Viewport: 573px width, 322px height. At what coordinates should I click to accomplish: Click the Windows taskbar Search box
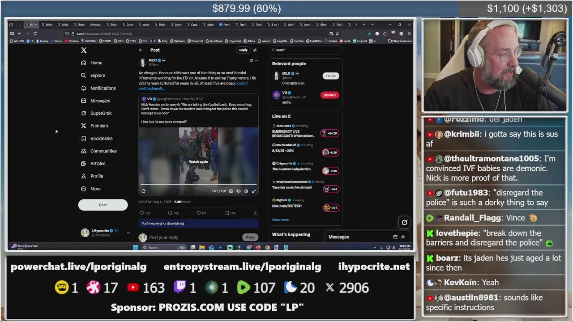(164, 247)
